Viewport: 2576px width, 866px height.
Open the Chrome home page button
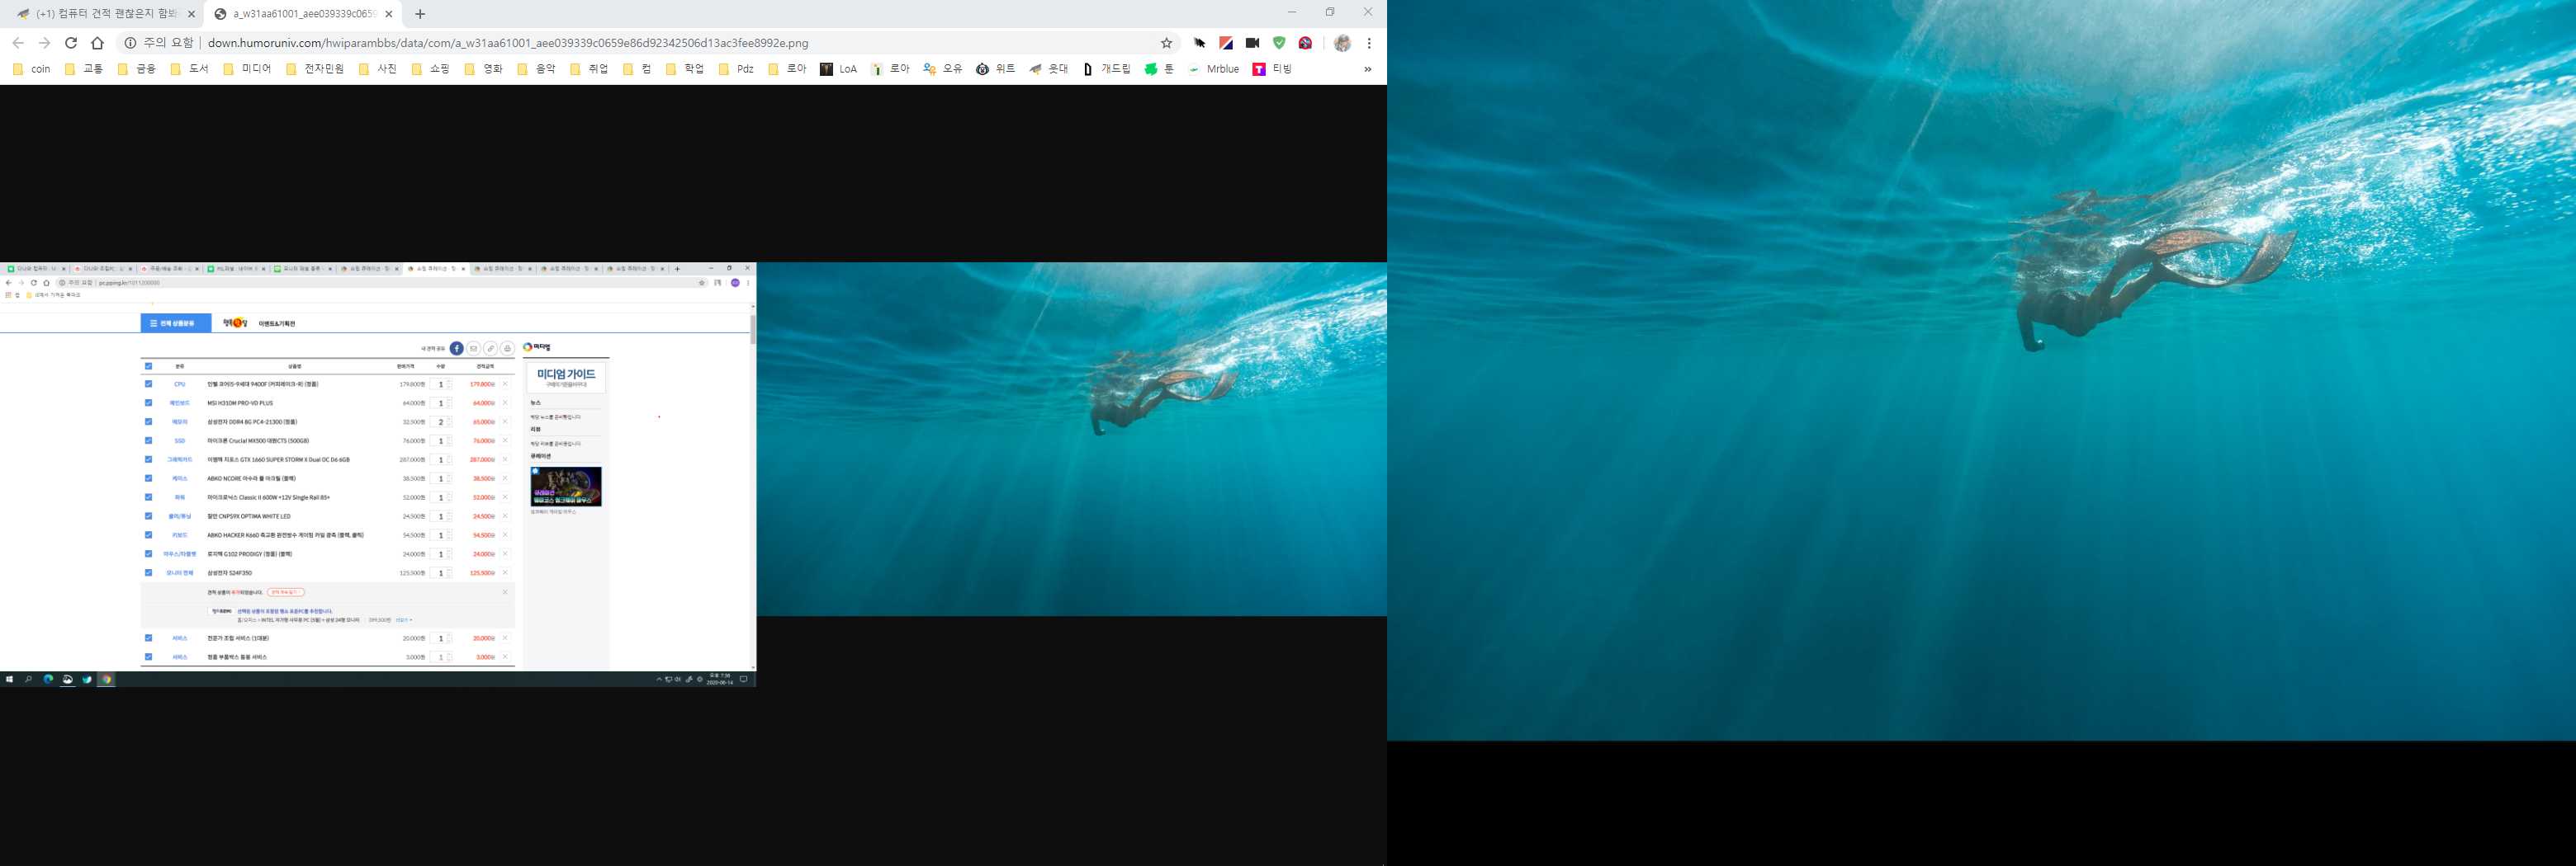coord(97,43)
